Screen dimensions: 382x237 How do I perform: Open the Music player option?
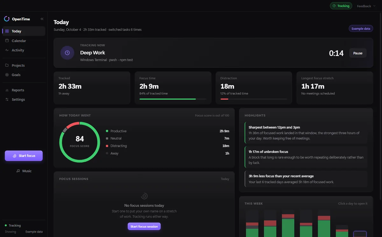coord(24,171)
